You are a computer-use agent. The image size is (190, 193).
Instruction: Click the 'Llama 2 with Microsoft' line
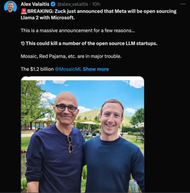(48, 18)
